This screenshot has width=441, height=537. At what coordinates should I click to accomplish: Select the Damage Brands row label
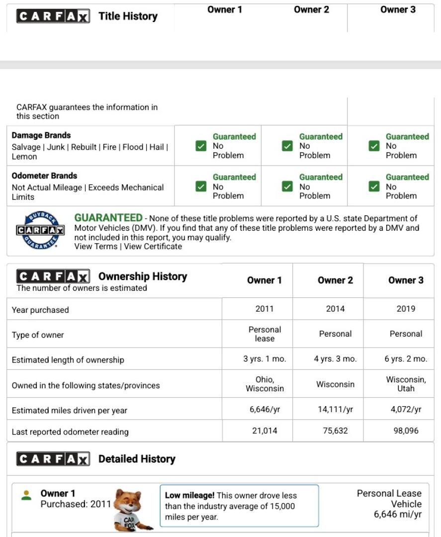(41, 135)
